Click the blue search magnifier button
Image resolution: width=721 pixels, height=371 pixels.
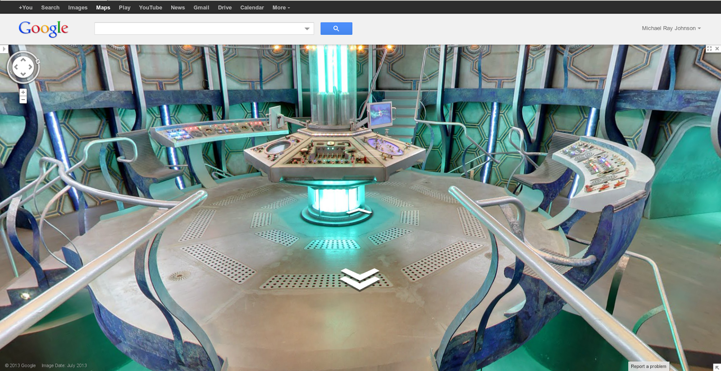[336, 28]
